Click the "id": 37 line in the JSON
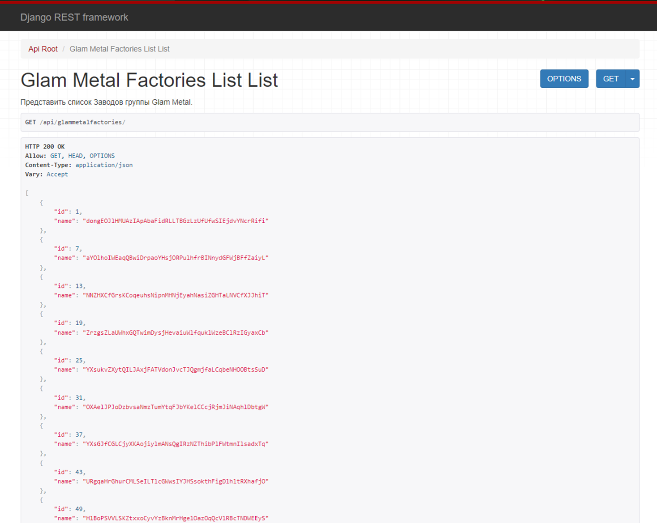 (70, 435)
